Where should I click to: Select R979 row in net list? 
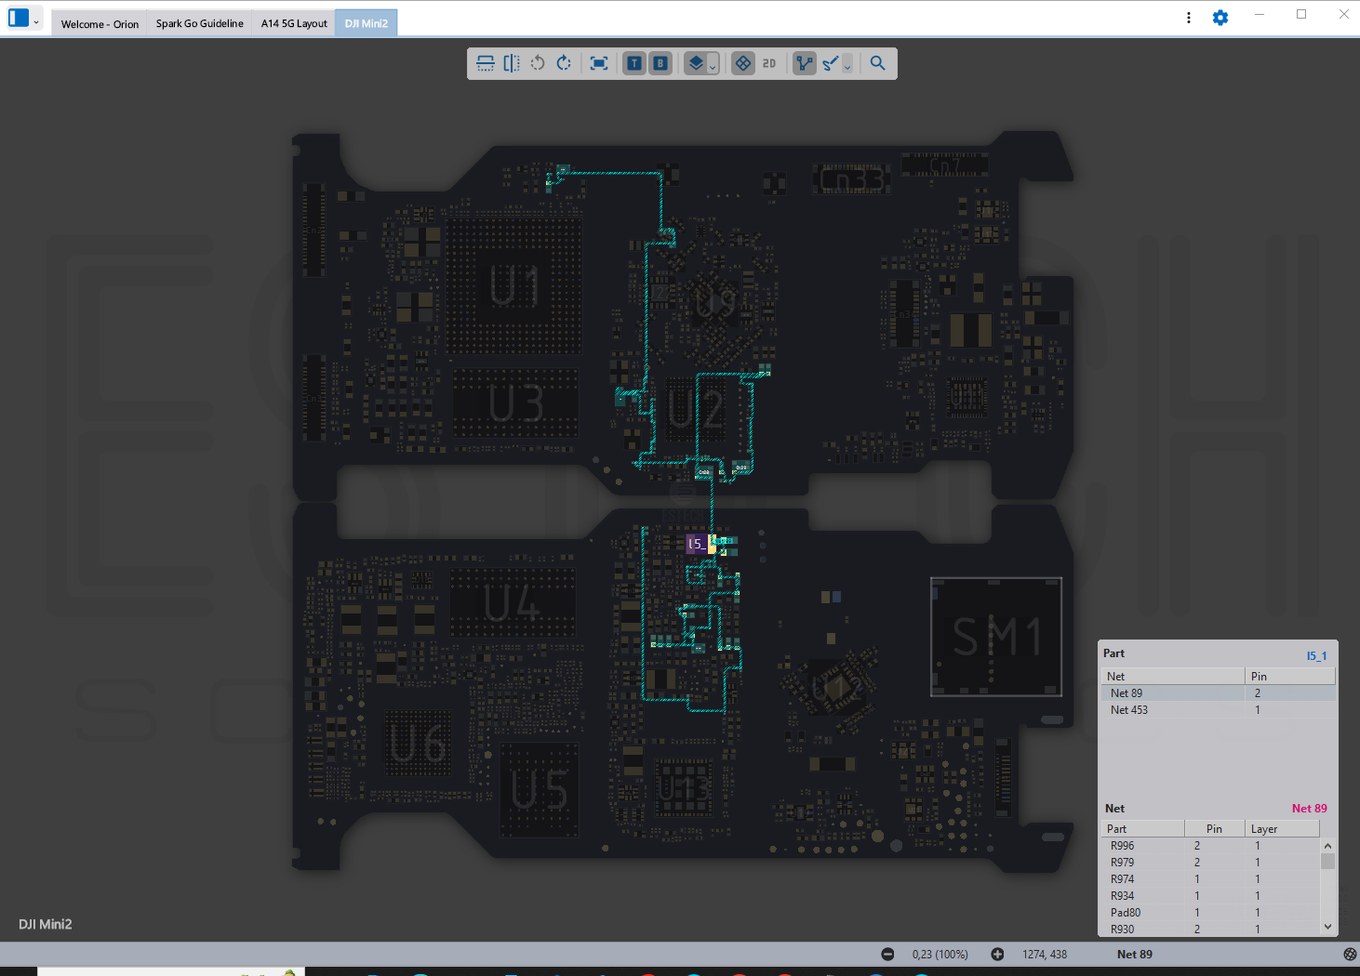(1210, 863)
